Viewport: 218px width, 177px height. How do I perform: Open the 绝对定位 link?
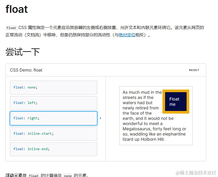(x=127, y=34)
